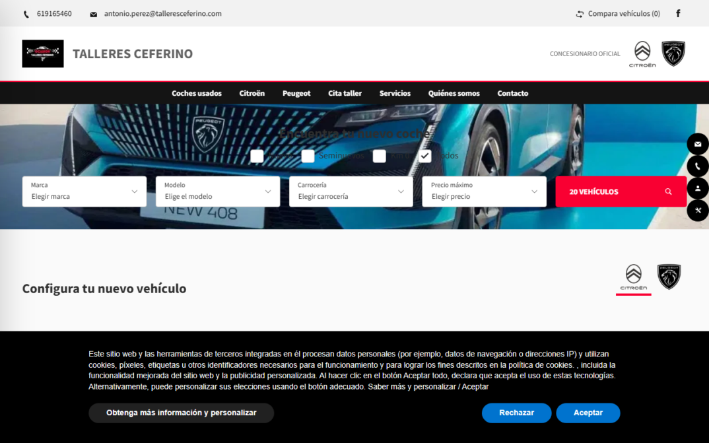This screenshot has width=709, height=443.
Task: Check the Km 0 checkbox
Action: point(380,156)
